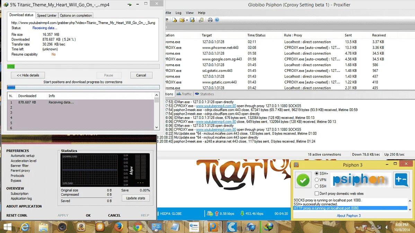Click the Psiphon green connected checkmark icon
This screenshot has width=415, height=233.
click(303, 180)
